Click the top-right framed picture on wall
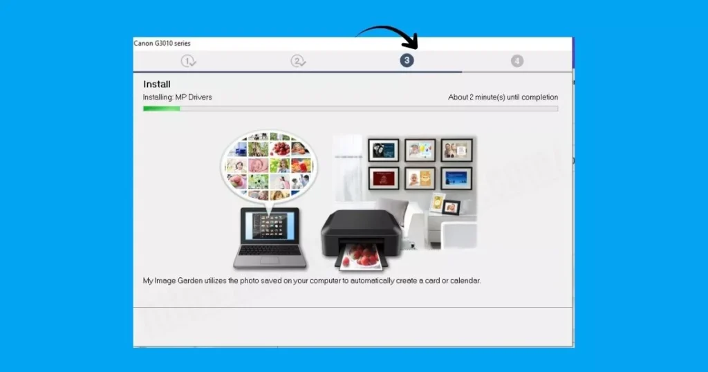The image size is (708, 372). 456,149
